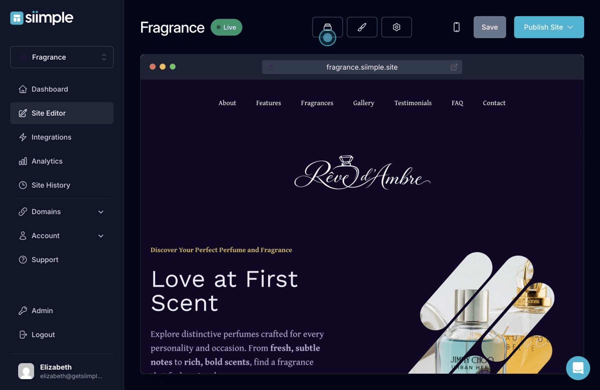Select Site Editor in sidebar
Image resolution: width=600 pixels, height=390 pixels.
tap(62, 113)
